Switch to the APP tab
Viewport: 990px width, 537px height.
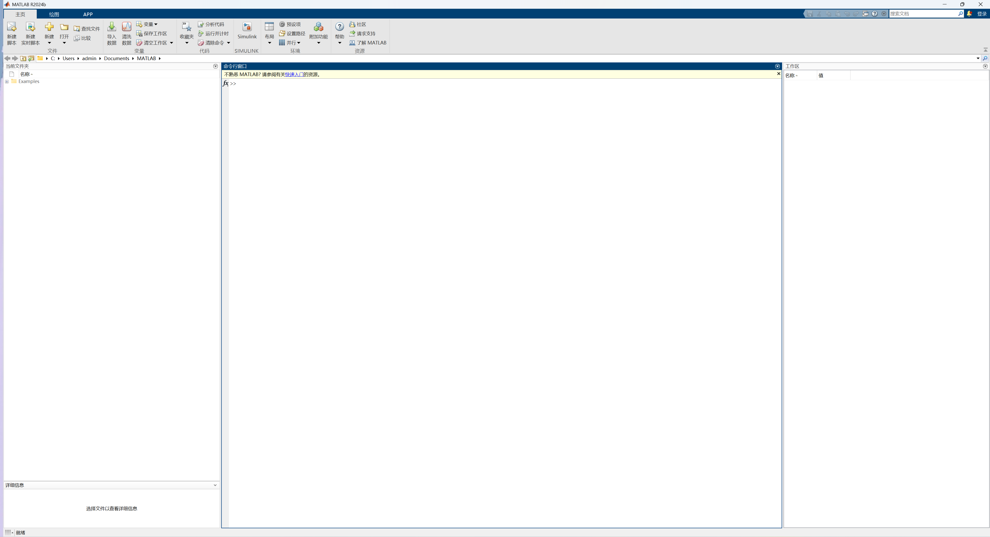coord(88,14)
